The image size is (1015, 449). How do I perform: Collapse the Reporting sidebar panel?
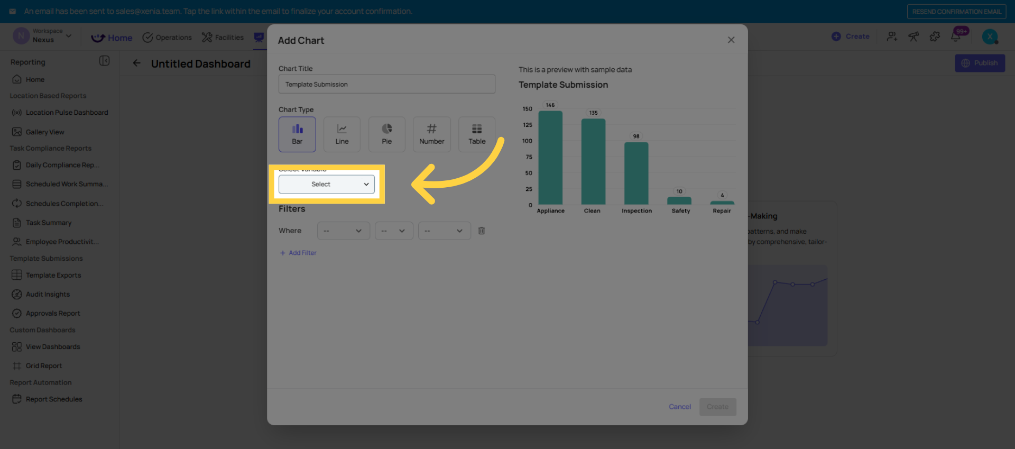(105, 61)
